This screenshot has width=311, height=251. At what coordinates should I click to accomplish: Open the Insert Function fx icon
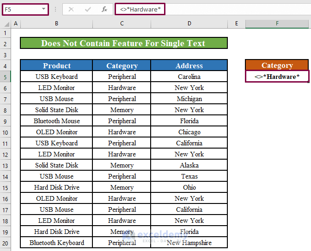pos(104,9)
